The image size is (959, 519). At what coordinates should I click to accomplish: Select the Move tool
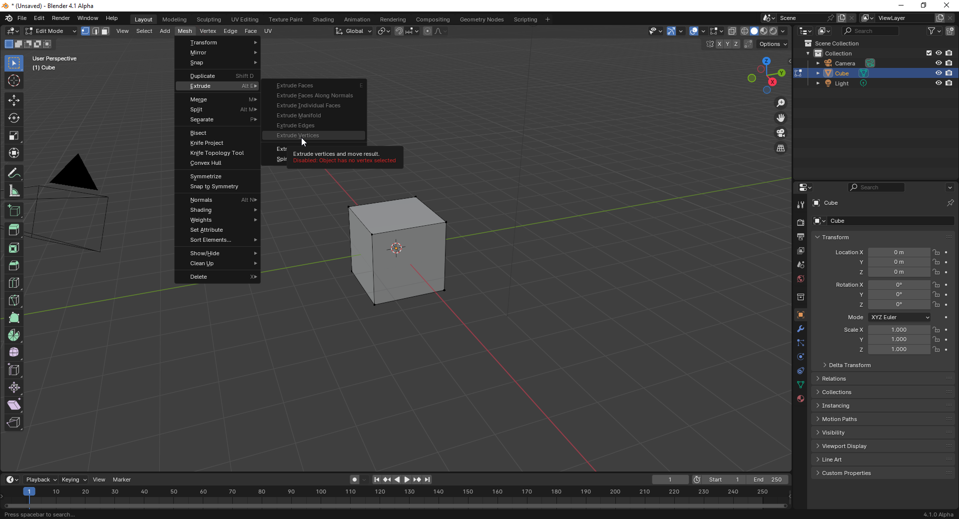click(14, 100)
